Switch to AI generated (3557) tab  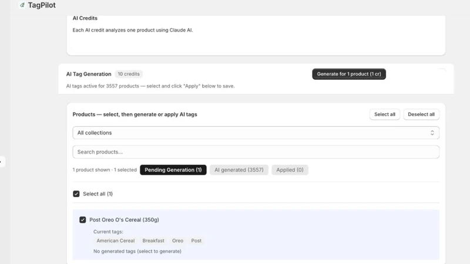(239, 170)
